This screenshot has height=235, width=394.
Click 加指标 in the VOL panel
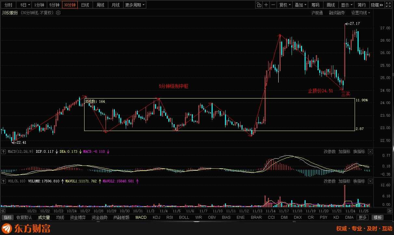[344, 181]
